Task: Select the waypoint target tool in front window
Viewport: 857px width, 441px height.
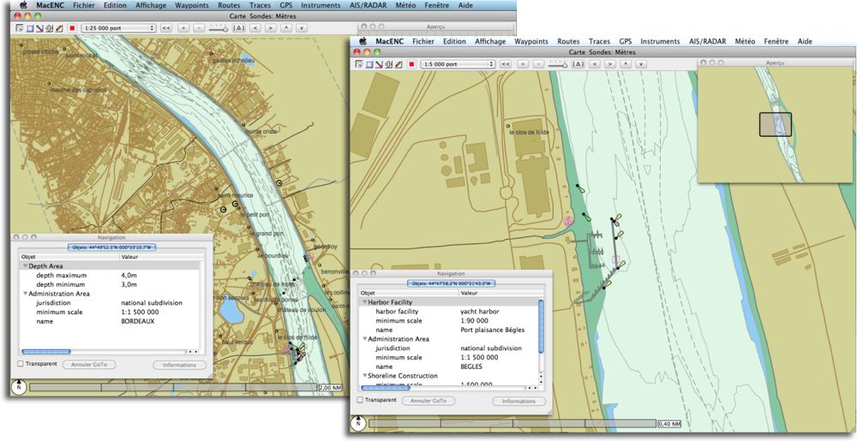Action: tap(387, 64)
